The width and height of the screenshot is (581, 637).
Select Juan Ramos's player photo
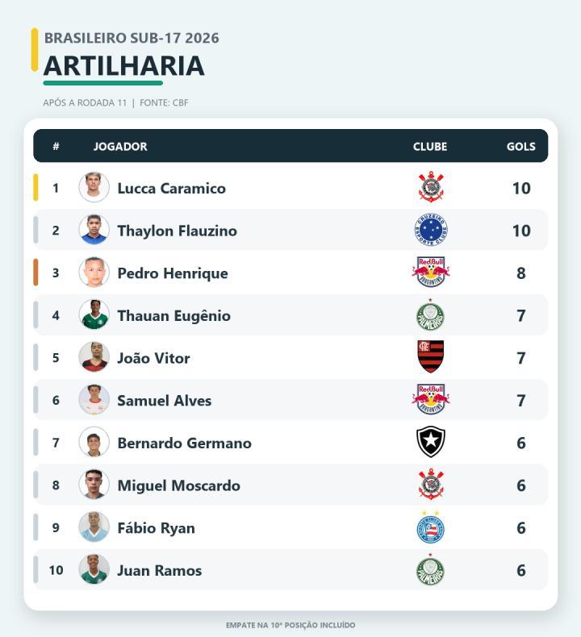[94, 569]
